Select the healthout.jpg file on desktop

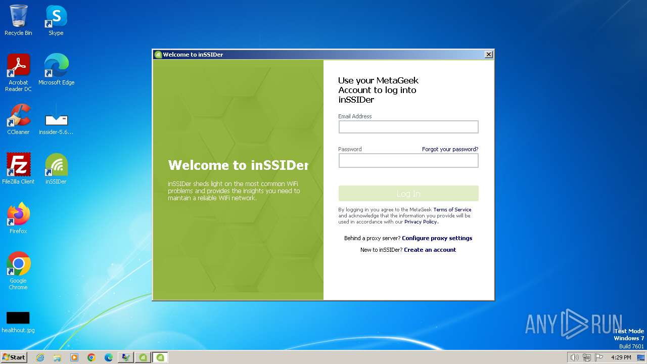18,323
